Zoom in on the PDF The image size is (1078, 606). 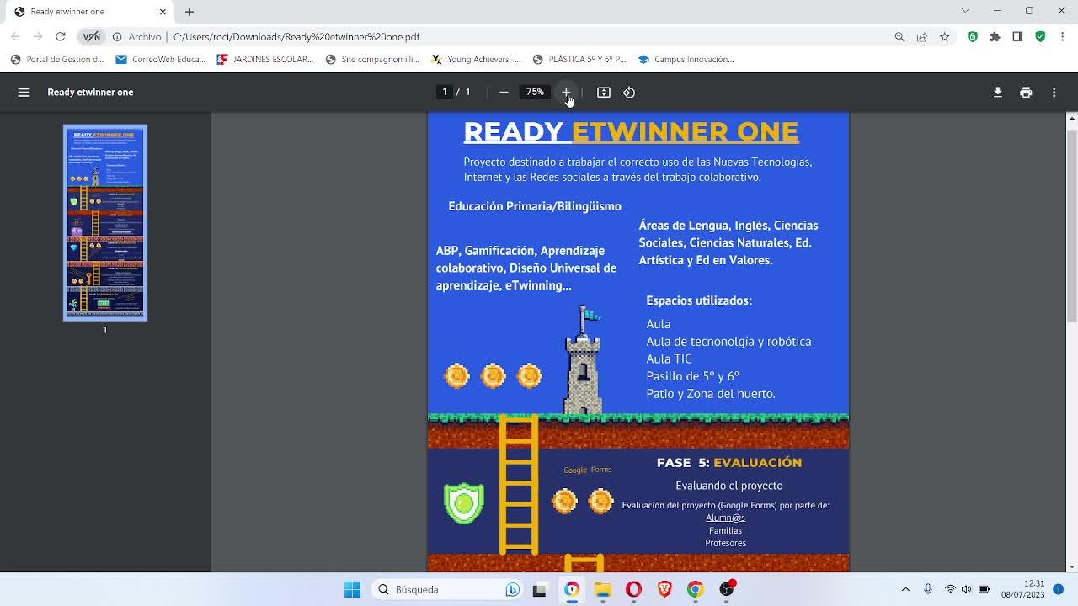[566, 93]
